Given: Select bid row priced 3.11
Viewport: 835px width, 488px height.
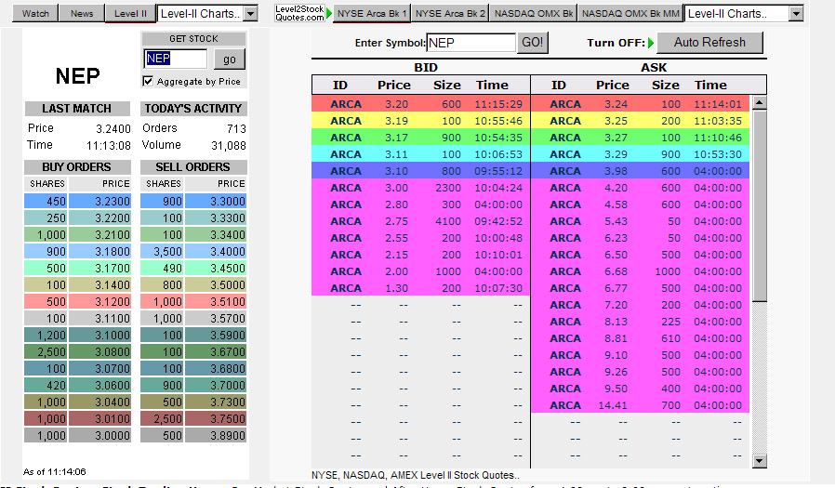Looking at the screenshot, I should tap(420, 154).
